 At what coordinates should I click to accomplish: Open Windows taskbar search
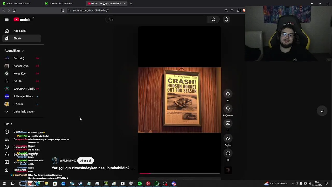(x=12, y=184)
